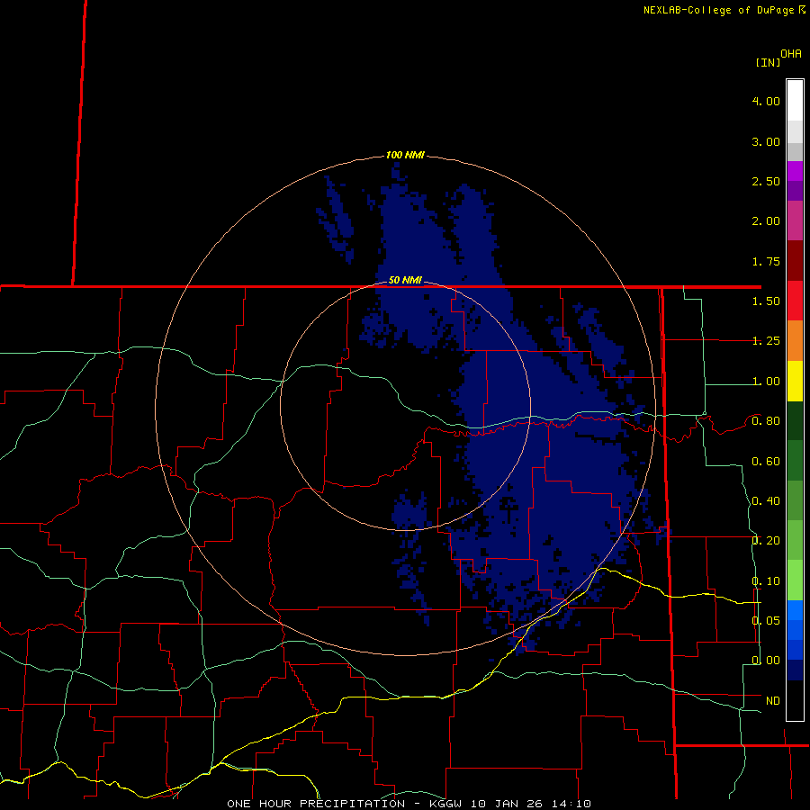Click the ND legend label
The image size is (810, 810).
(773, 701)
